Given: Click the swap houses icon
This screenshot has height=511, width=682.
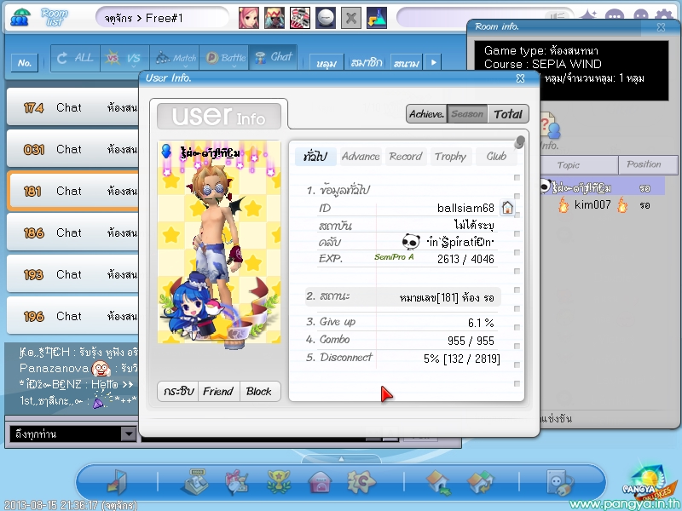Looking at the screenshot, I should pos(480,483).
